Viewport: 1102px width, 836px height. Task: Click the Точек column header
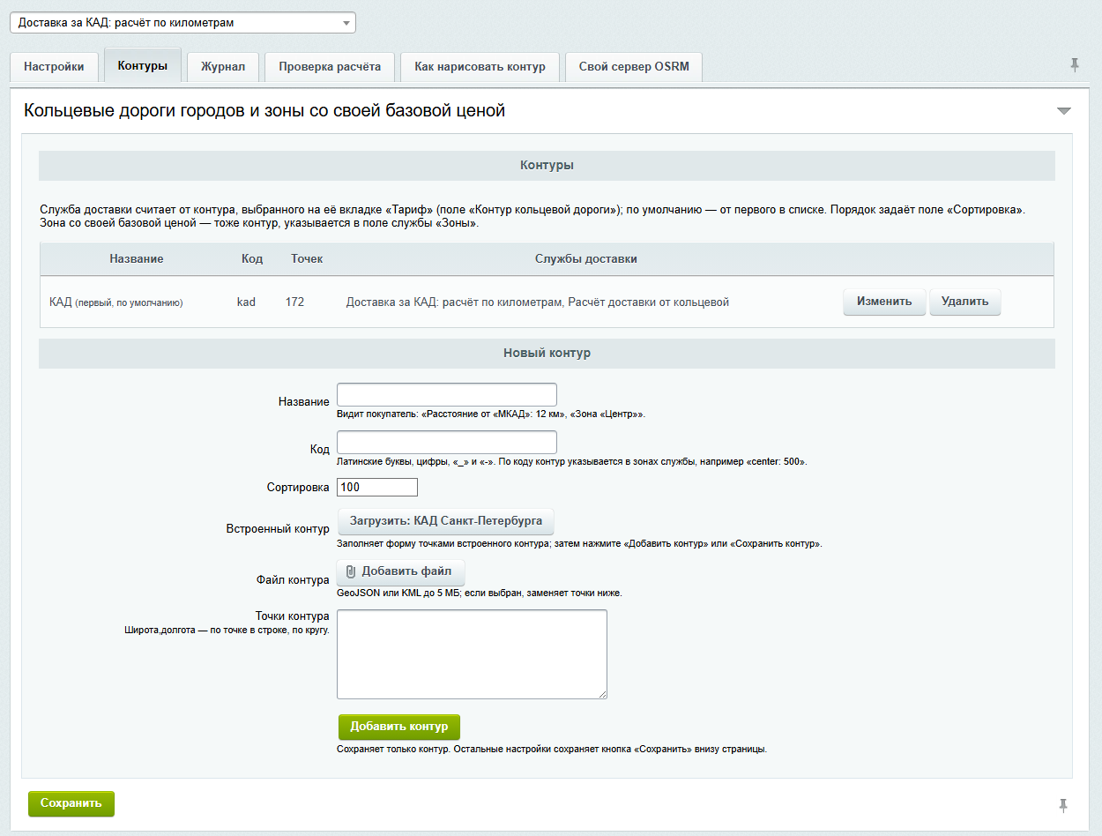(307, 259)
